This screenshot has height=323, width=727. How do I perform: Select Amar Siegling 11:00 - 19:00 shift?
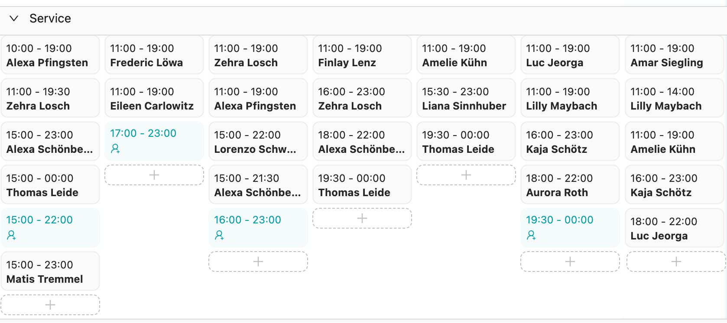[674, 55]
